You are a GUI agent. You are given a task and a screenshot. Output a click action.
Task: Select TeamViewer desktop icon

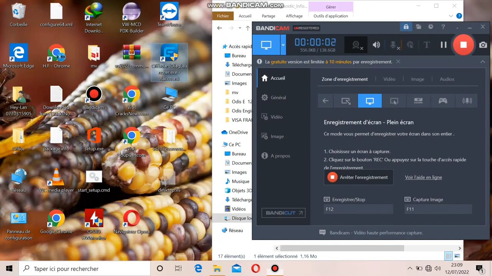[x=169, y=15]
